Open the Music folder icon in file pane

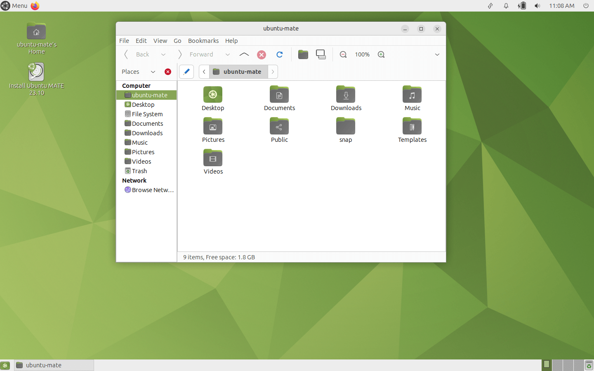[412, 94]
